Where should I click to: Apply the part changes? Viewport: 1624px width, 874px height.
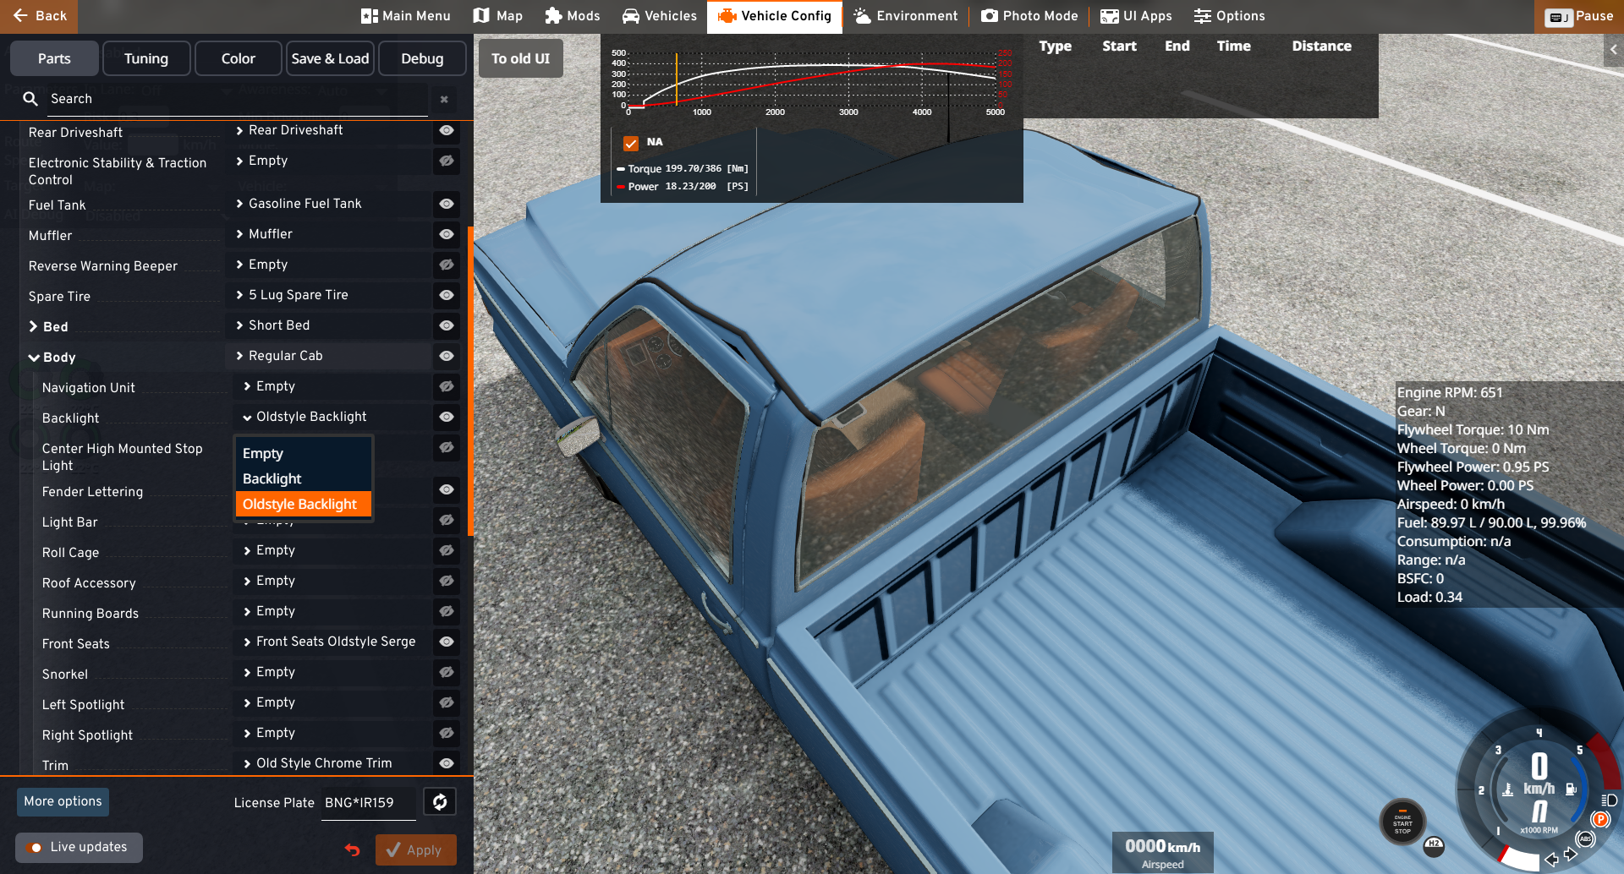(416, 849)
